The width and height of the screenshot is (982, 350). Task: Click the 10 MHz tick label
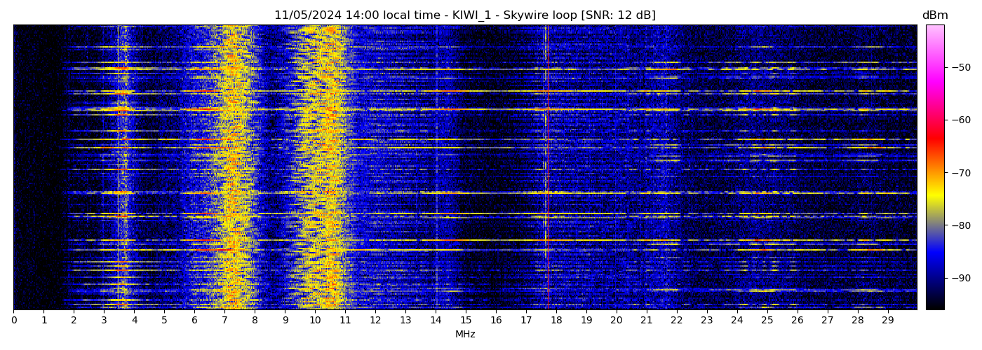coord(315,320)
